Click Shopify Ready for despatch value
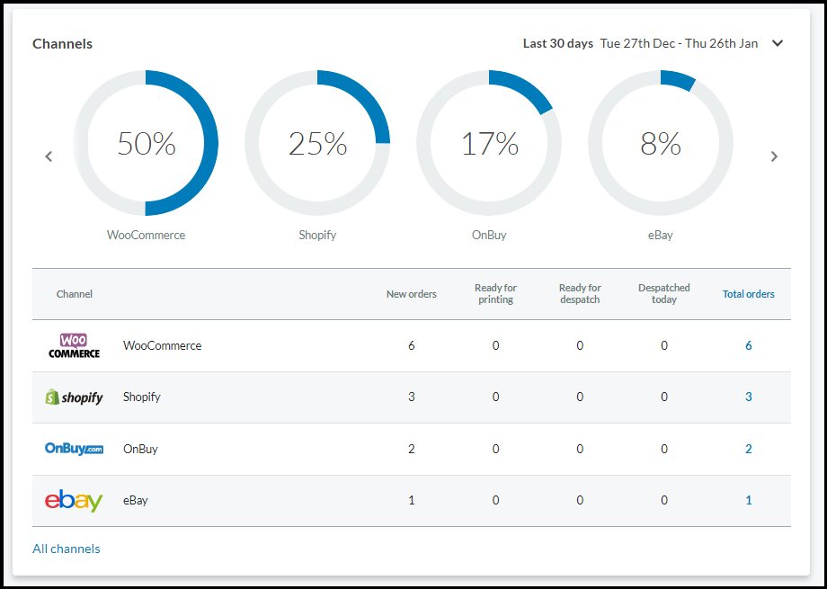827x589 pixels. (580, 397)
